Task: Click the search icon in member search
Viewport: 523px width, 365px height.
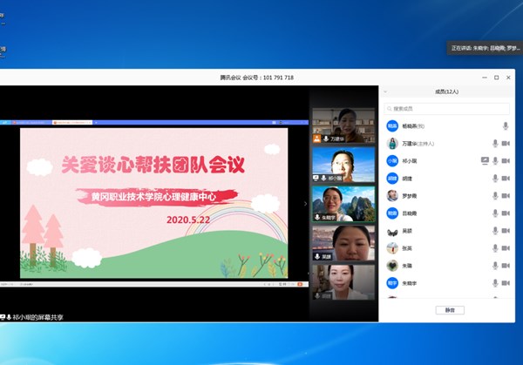Action: tap(389, 109)
